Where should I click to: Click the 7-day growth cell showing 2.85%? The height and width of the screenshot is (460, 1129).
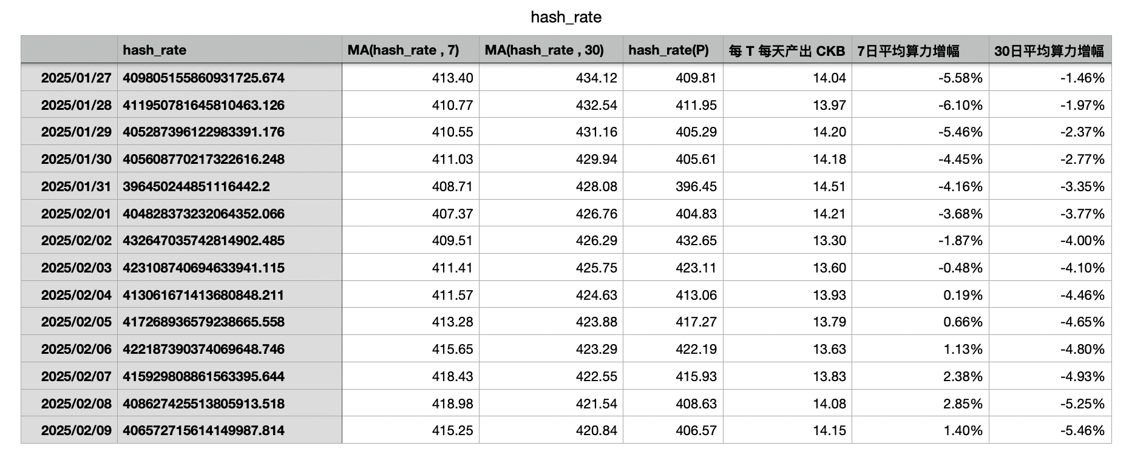click(920, 404)
